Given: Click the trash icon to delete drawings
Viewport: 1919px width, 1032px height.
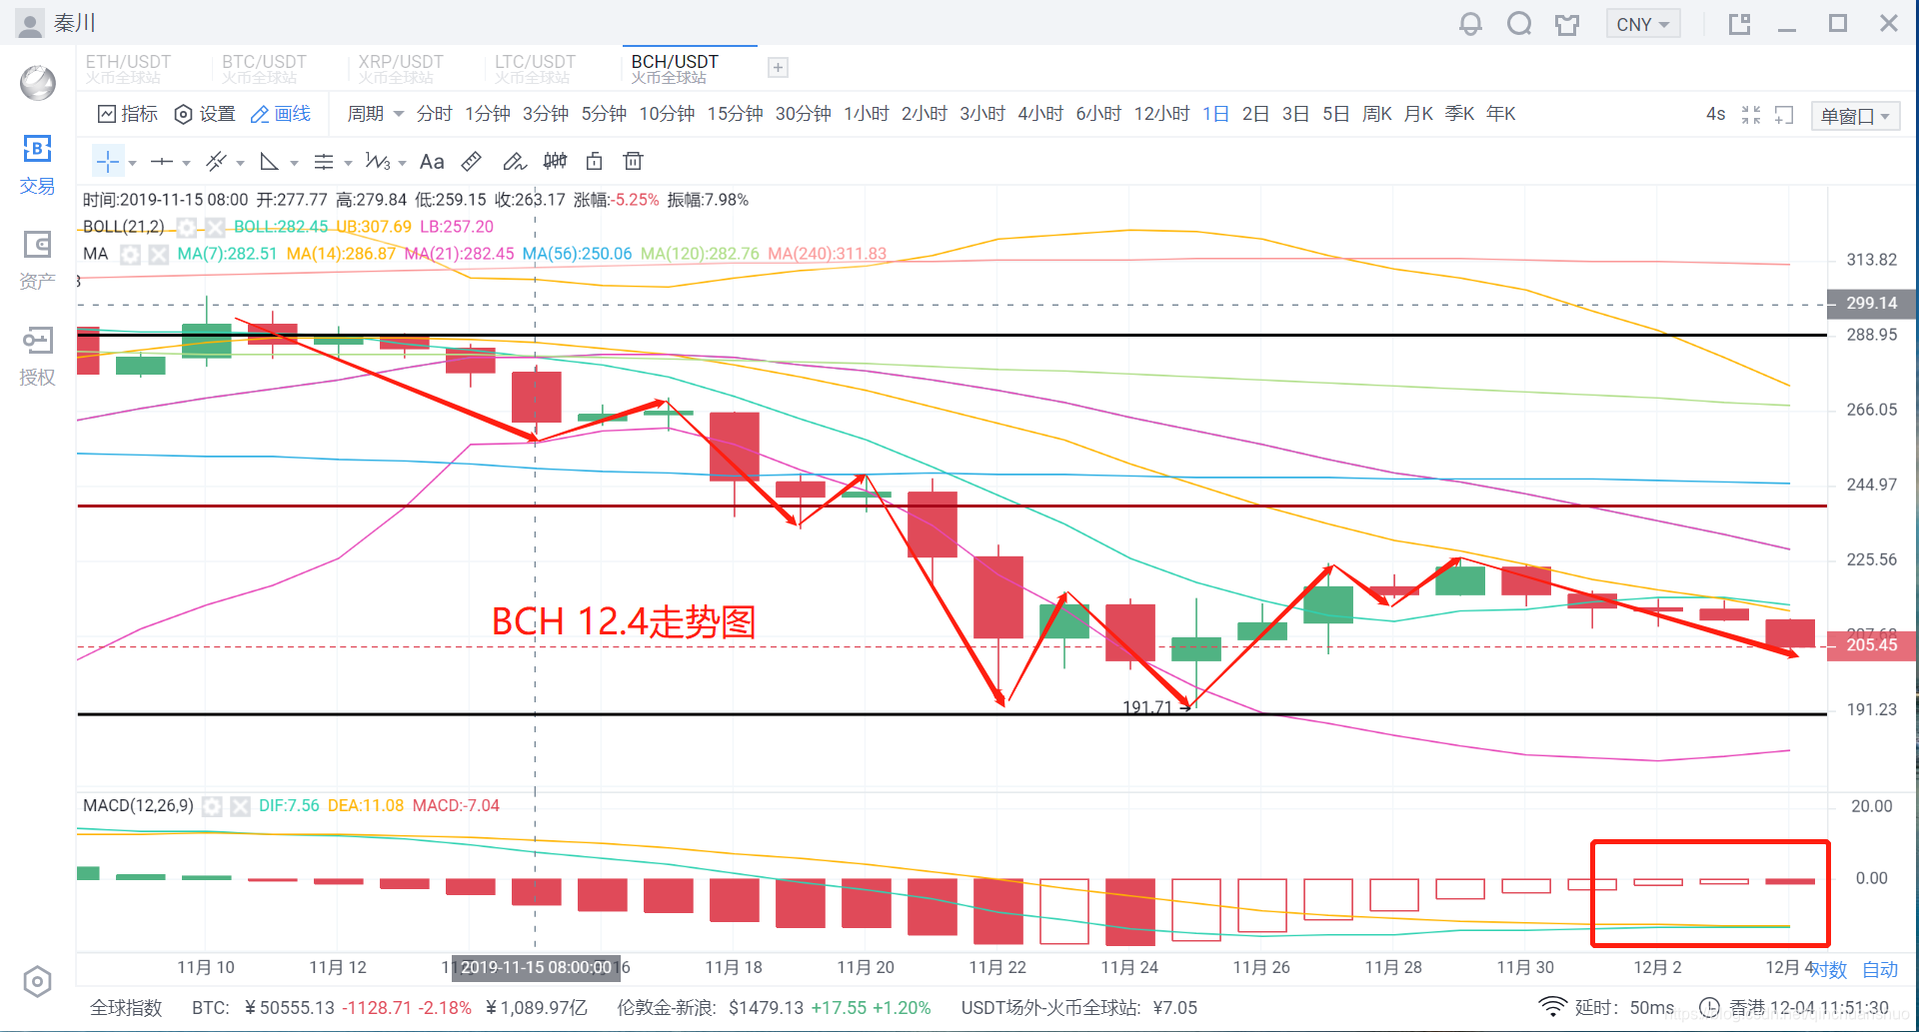Looking at the screenshot, I should tap(633, 162).
